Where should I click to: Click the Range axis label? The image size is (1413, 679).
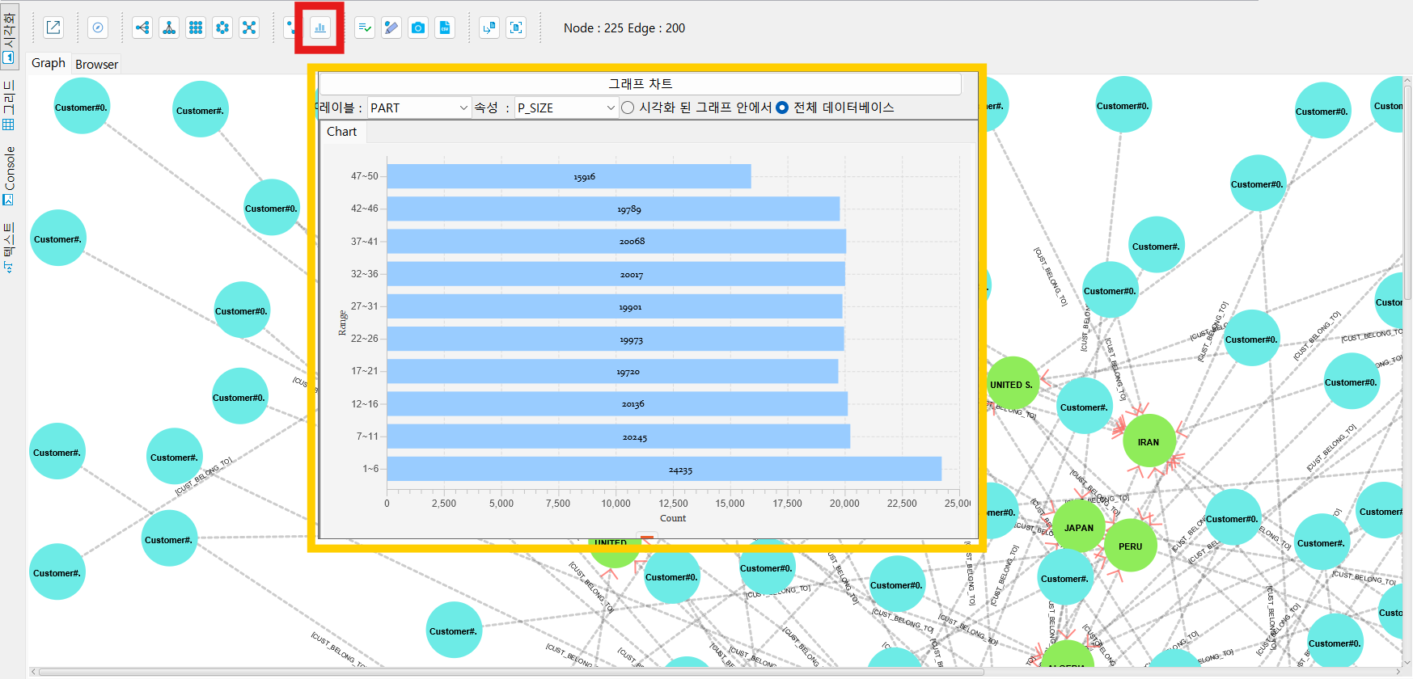pyautogui.click(x=342, y=323)
